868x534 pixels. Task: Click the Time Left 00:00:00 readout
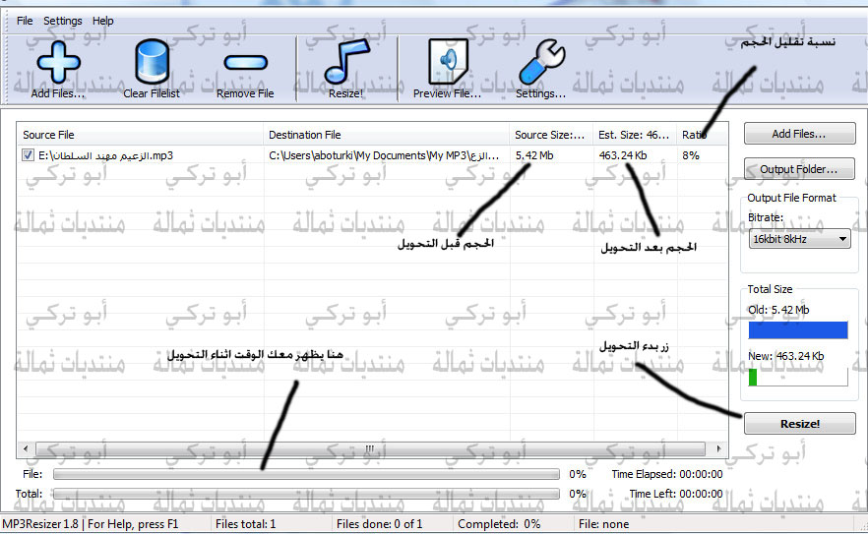[675, 494]
